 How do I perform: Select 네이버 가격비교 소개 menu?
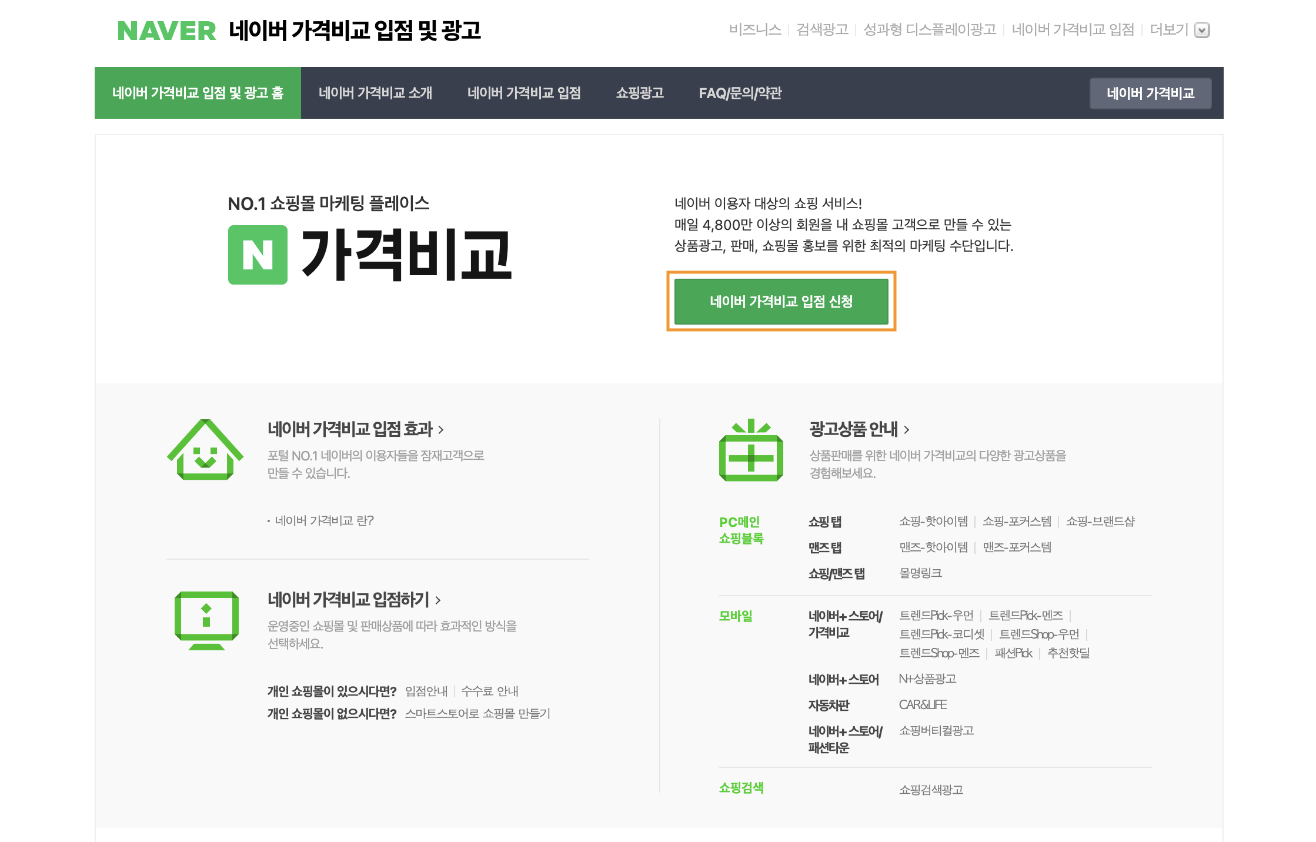(x=375, y=93)
